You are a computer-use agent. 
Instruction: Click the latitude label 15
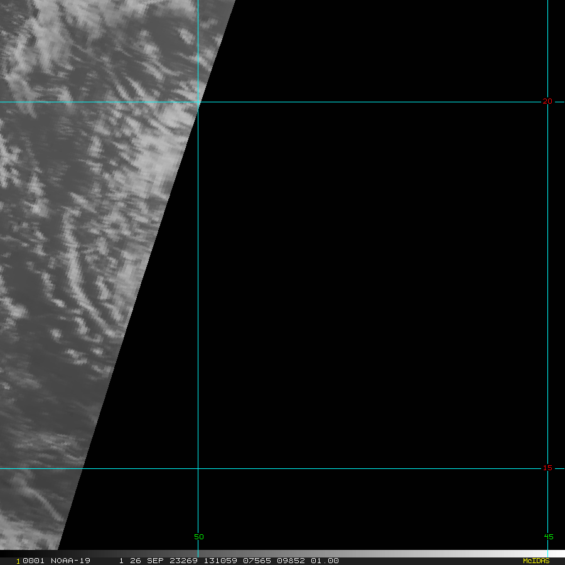[x=547, y=468]
